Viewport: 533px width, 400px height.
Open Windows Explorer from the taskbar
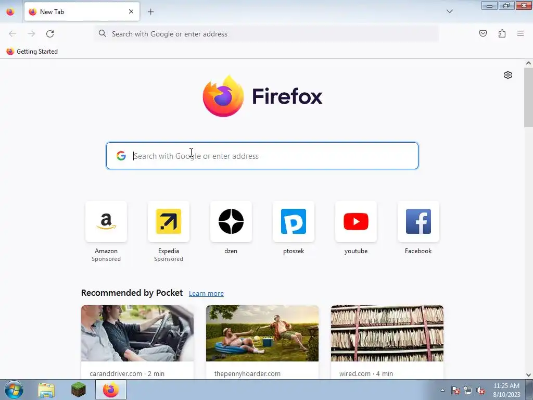(x=46, y=390)
